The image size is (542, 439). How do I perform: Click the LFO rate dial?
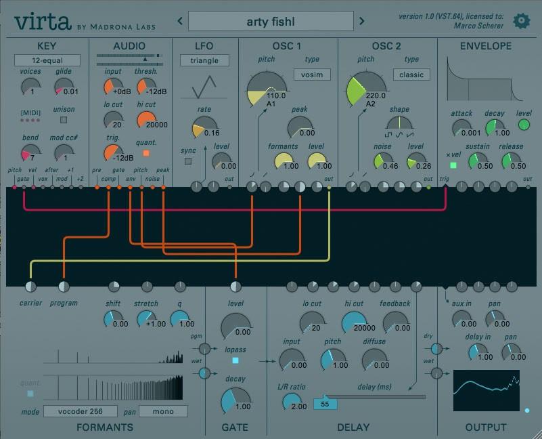point(204,128)
